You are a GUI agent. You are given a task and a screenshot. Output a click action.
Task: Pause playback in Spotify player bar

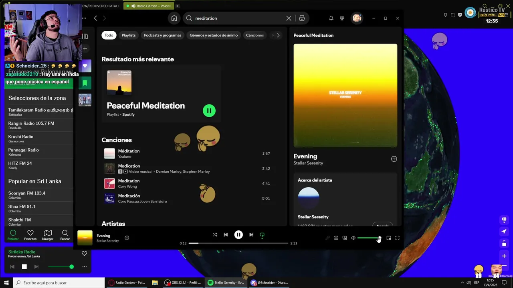click(238, 235)
